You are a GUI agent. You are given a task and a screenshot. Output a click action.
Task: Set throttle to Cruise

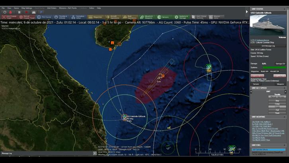pyautogui.click(x=277, y=107)
